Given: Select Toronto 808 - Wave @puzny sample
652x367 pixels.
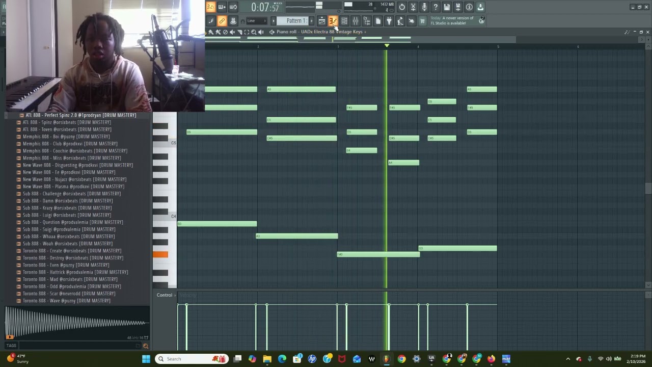Looking at the screenshot, I should [x=66, y=301].
